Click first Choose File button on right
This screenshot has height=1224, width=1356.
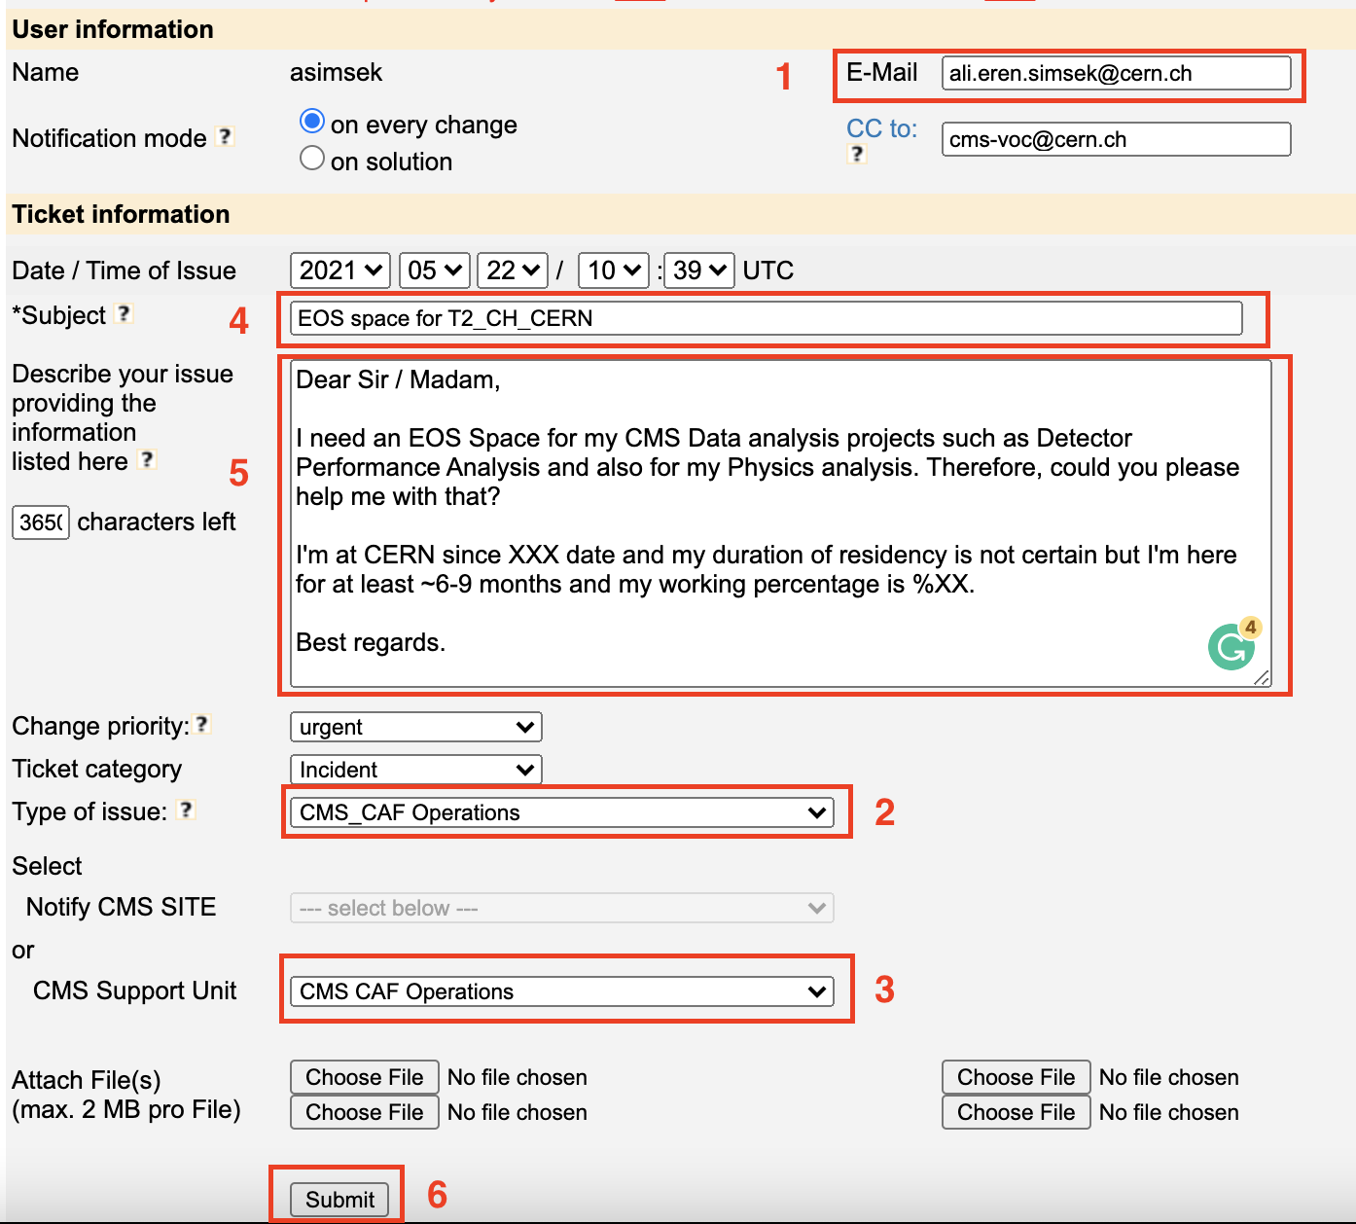[x=1017, y=1077]
